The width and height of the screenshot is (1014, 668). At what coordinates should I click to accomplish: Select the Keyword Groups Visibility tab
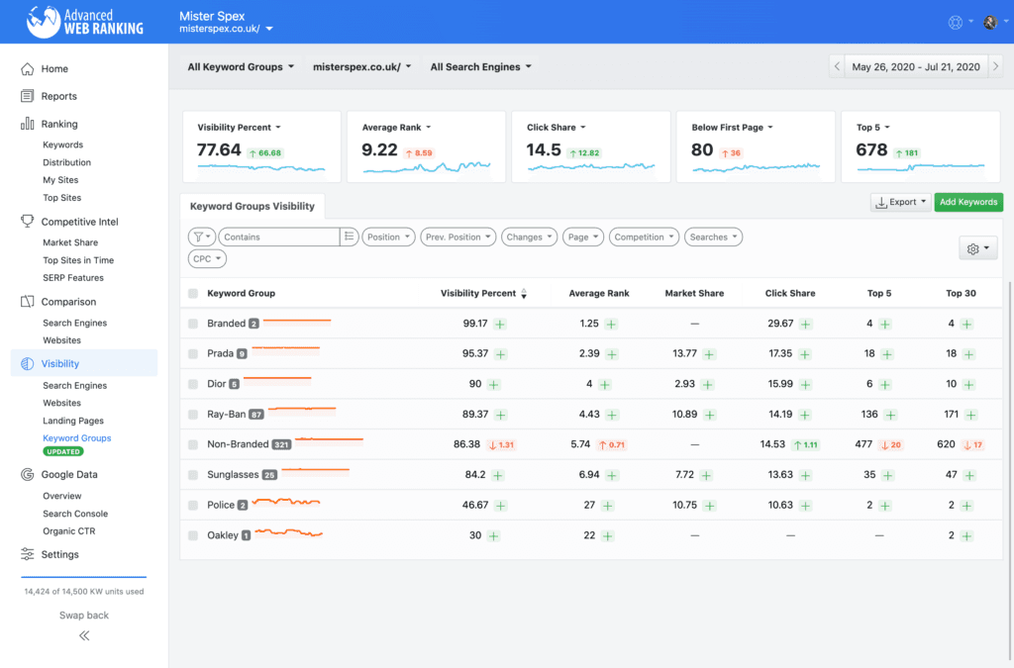pyautogui.click(x=253, y=206)
